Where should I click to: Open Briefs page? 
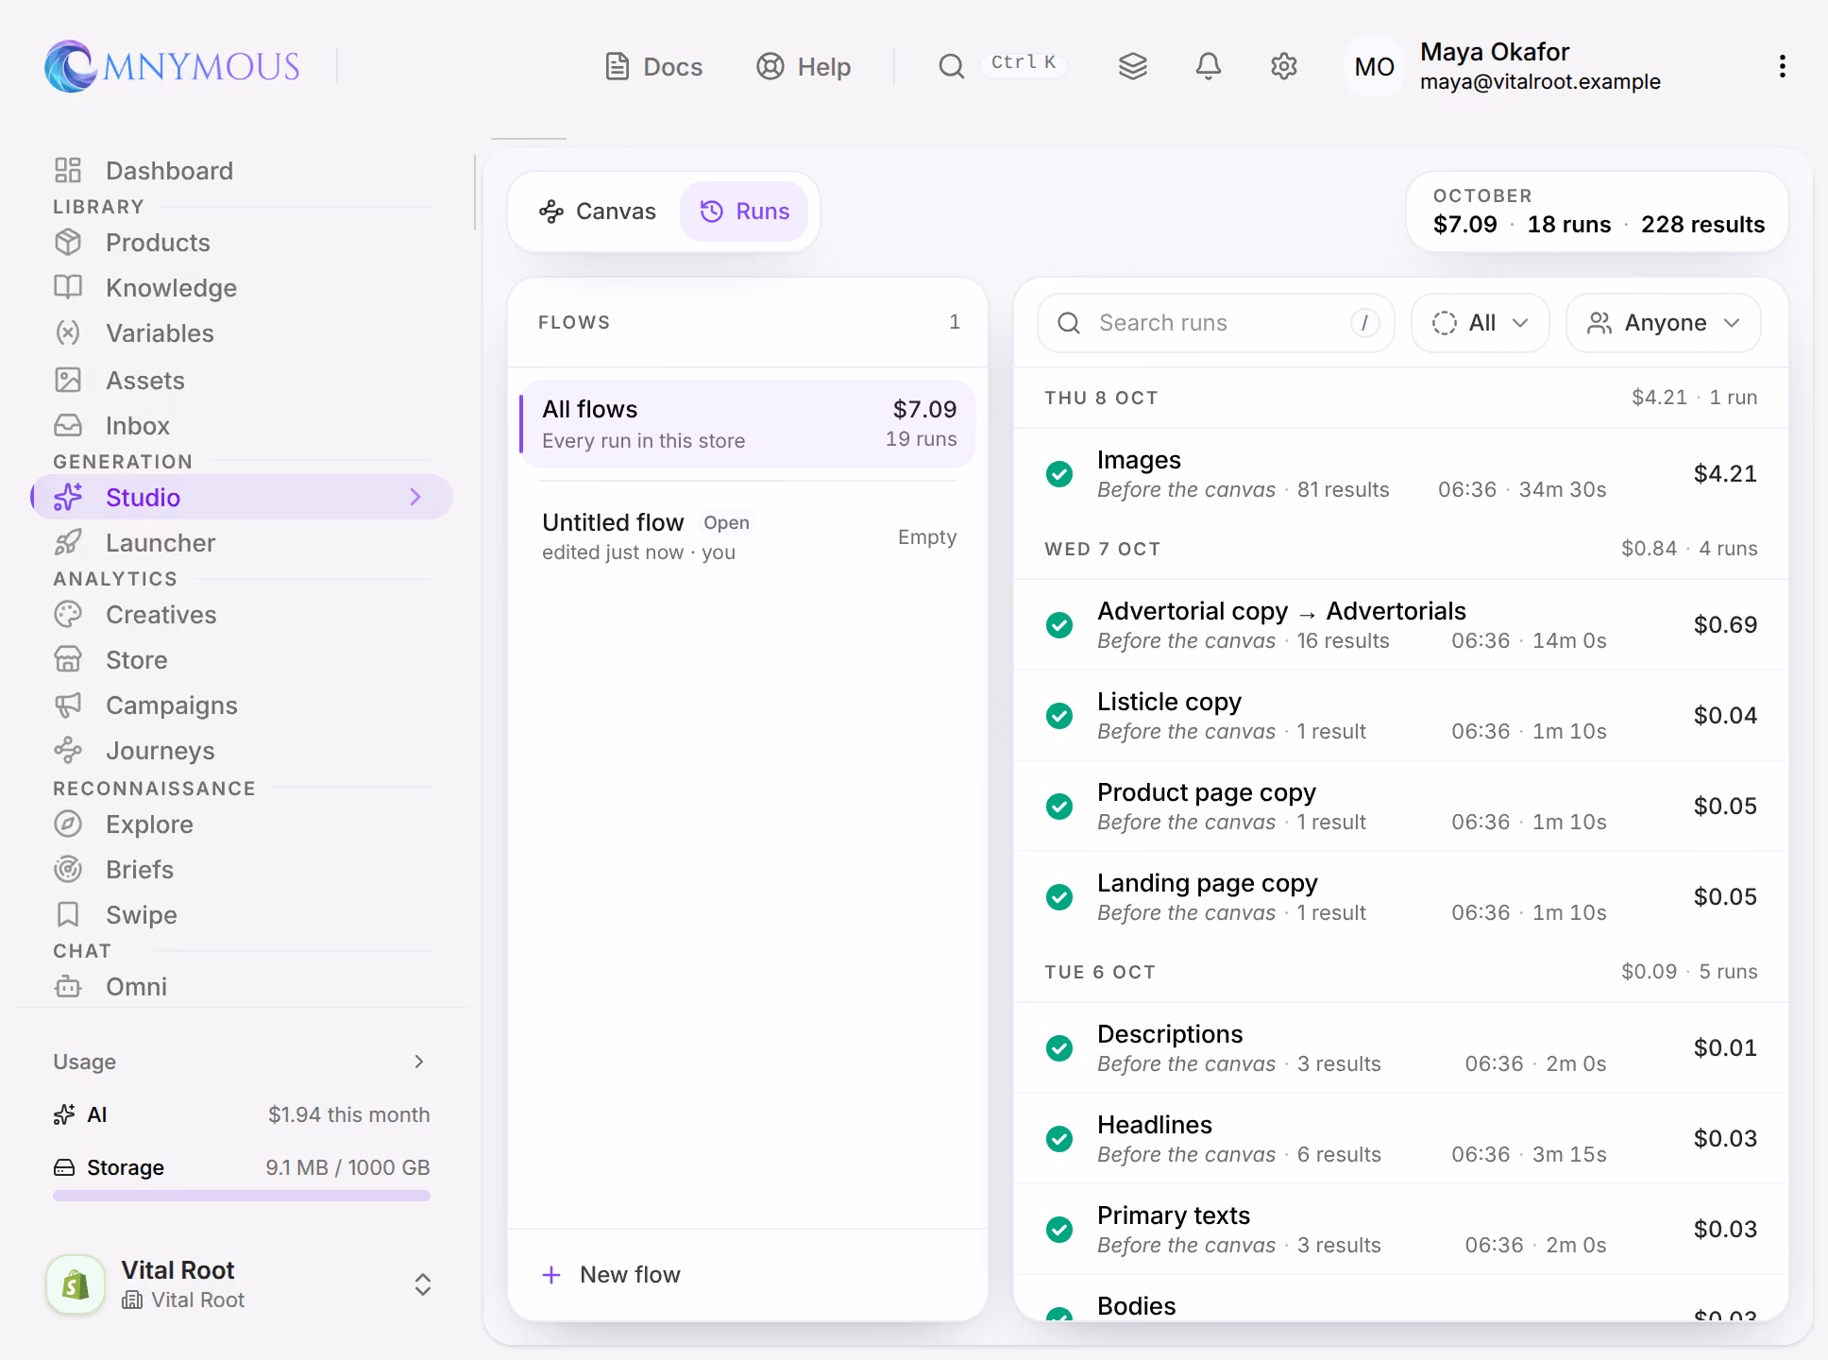pos(241,870)
